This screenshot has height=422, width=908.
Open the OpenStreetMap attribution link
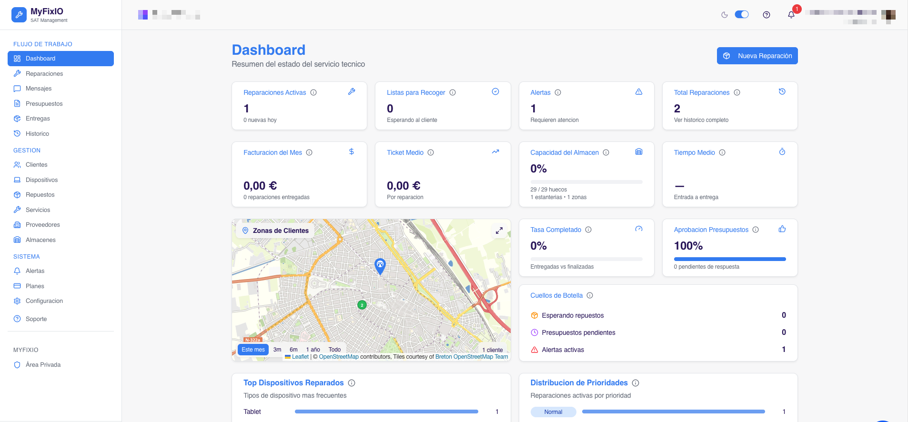point(339,357)
